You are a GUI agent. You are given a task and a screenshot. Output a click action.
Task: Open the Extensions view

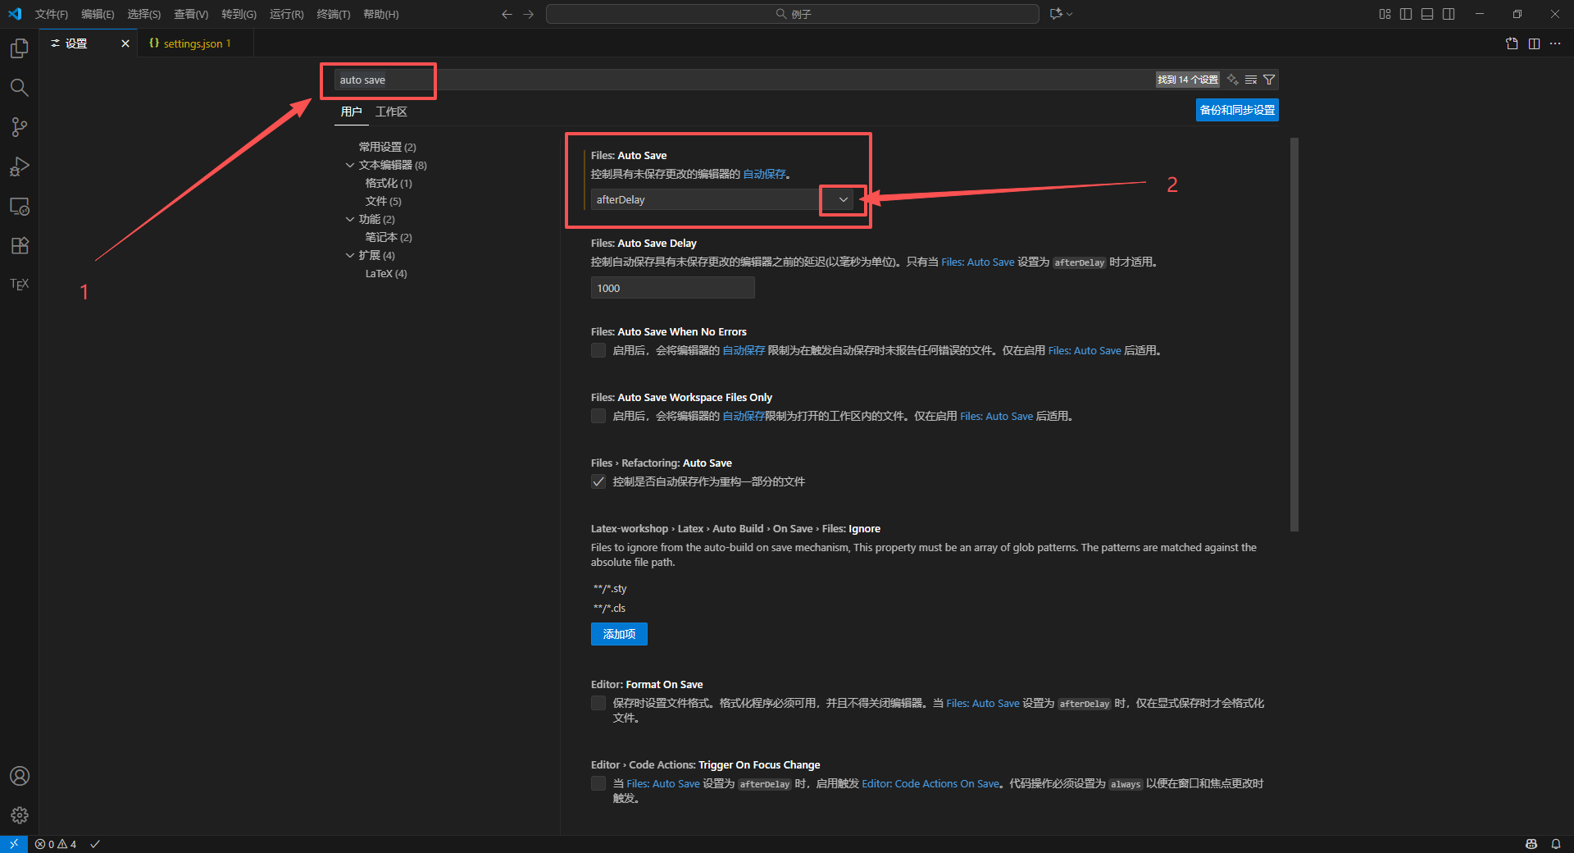(19, 245)
